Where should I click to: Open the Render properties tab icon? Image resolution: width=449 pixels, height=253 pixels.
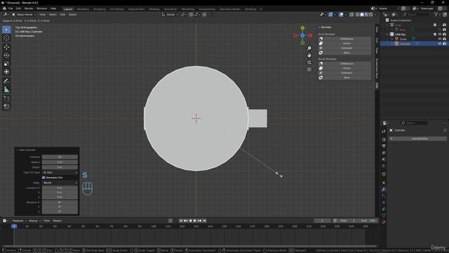384,140
